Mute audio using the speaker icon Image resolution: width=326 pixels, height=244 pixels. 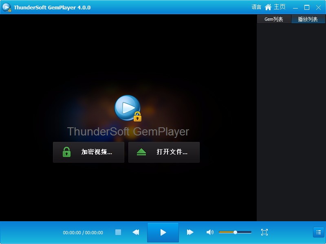(209, 232)
